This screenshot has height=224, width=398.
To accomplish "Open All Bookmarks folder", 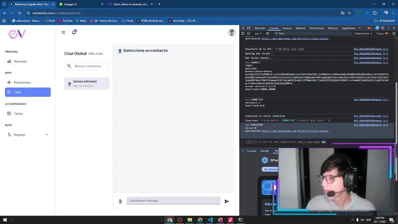I will click(x=385, y=21).
